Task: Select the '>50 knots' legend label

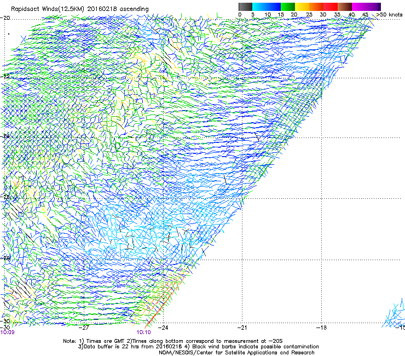Action: [390, 14]
